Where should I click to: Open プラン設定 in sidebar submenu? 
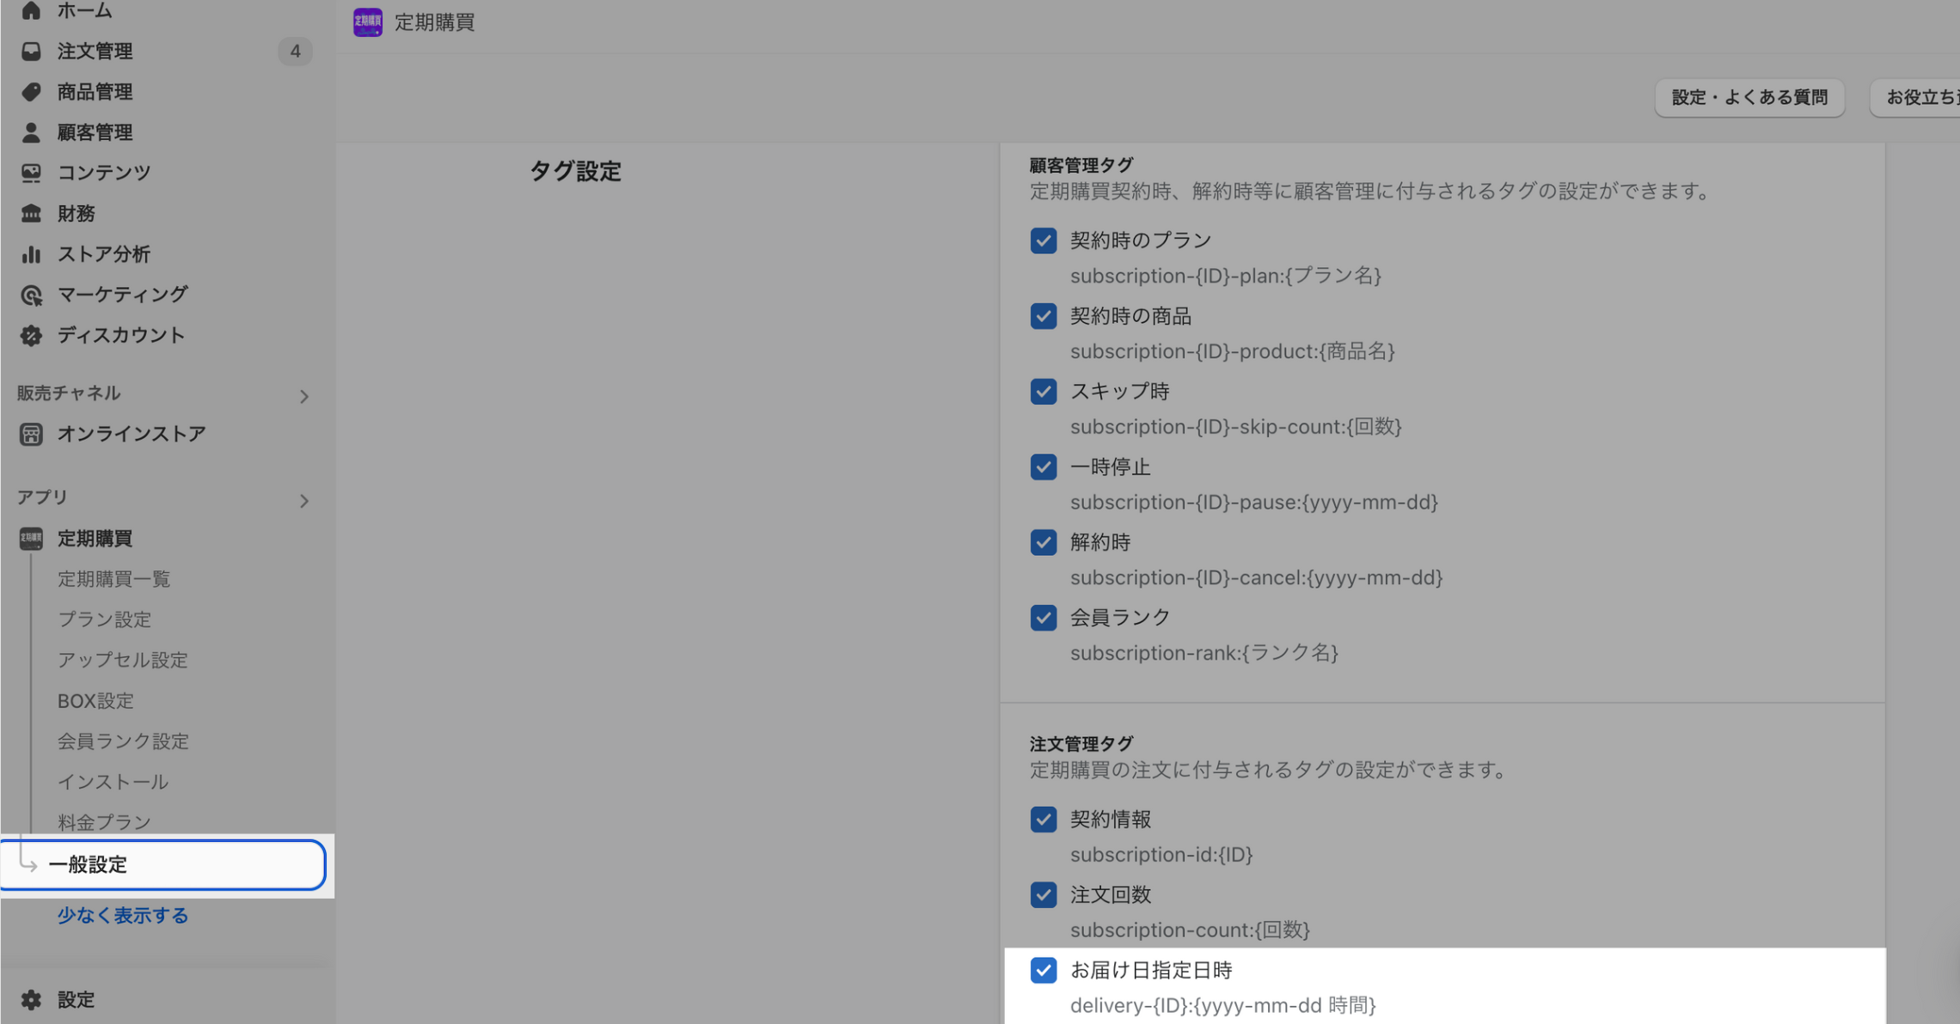pyautogui.click(x=104, y=619)
